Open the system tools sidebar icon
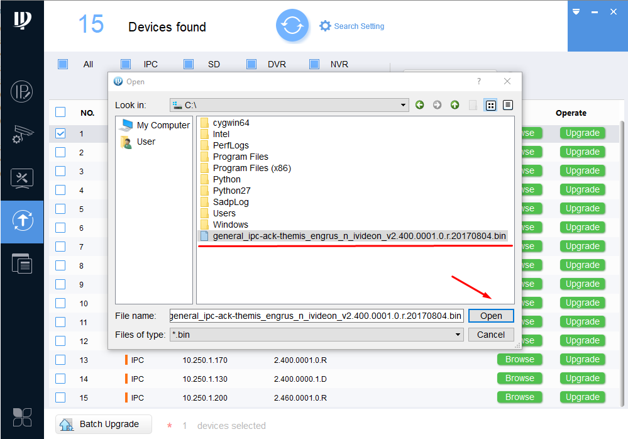 22,179
